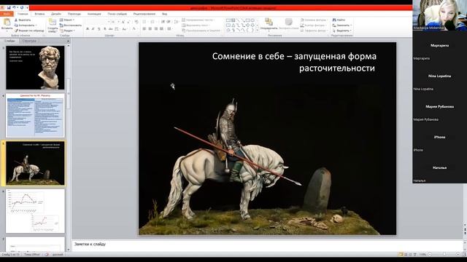Redo the last action
This screenshot has width=467, height=262.
coord(22,8)
